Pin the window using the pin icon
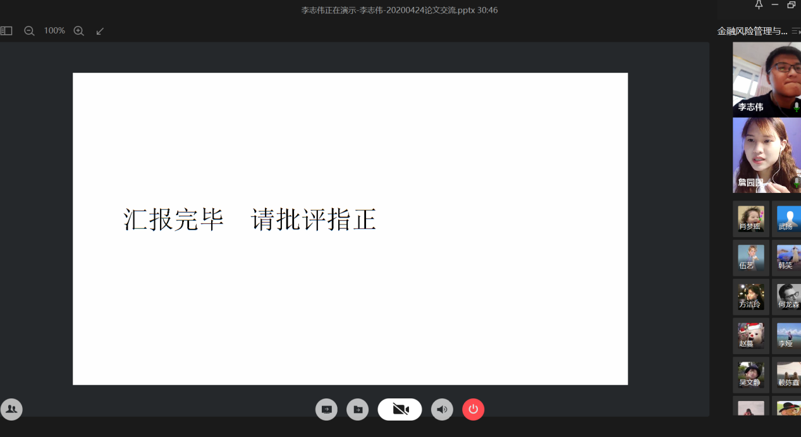The image size is (801, 437). coord(759,5)
